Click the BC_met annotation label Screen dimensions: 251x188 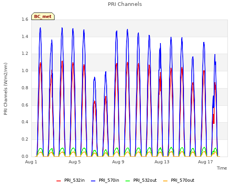click(x=43, y=16)
